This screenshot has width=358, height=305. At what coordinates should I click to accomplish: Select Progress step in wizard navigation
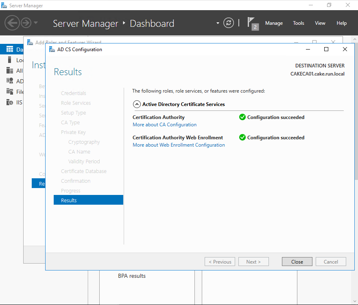pos(70,190)
